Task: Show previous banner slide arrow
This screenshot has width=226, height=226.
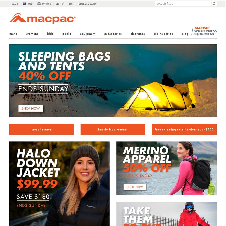Action: pos(12,84)
